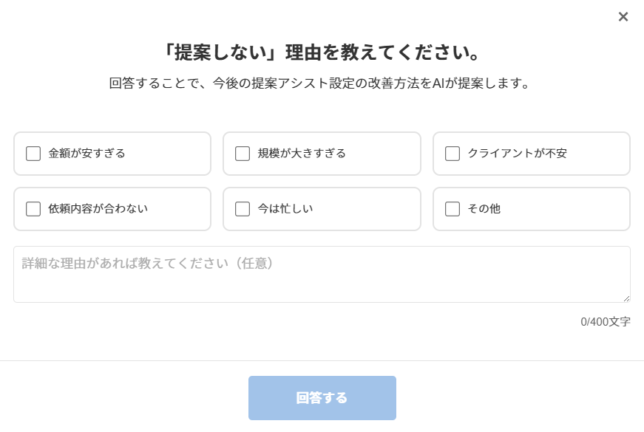Image resolution: width=644 pixels, height=432 pixels.
Task: Click the divider line above 回答する
Action: [x=322, y=360]
